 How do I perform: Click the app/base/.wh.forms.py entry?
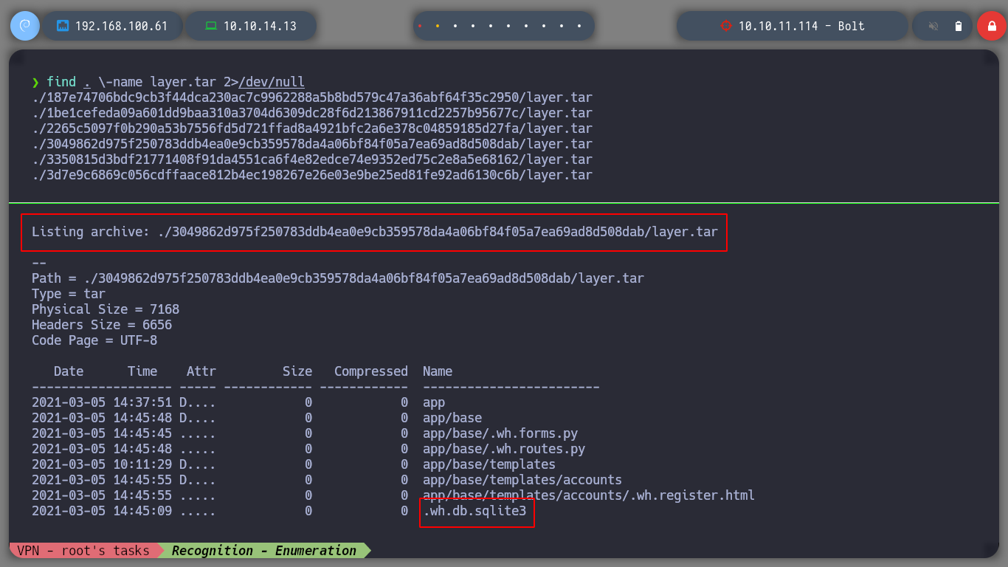[500, 433]
